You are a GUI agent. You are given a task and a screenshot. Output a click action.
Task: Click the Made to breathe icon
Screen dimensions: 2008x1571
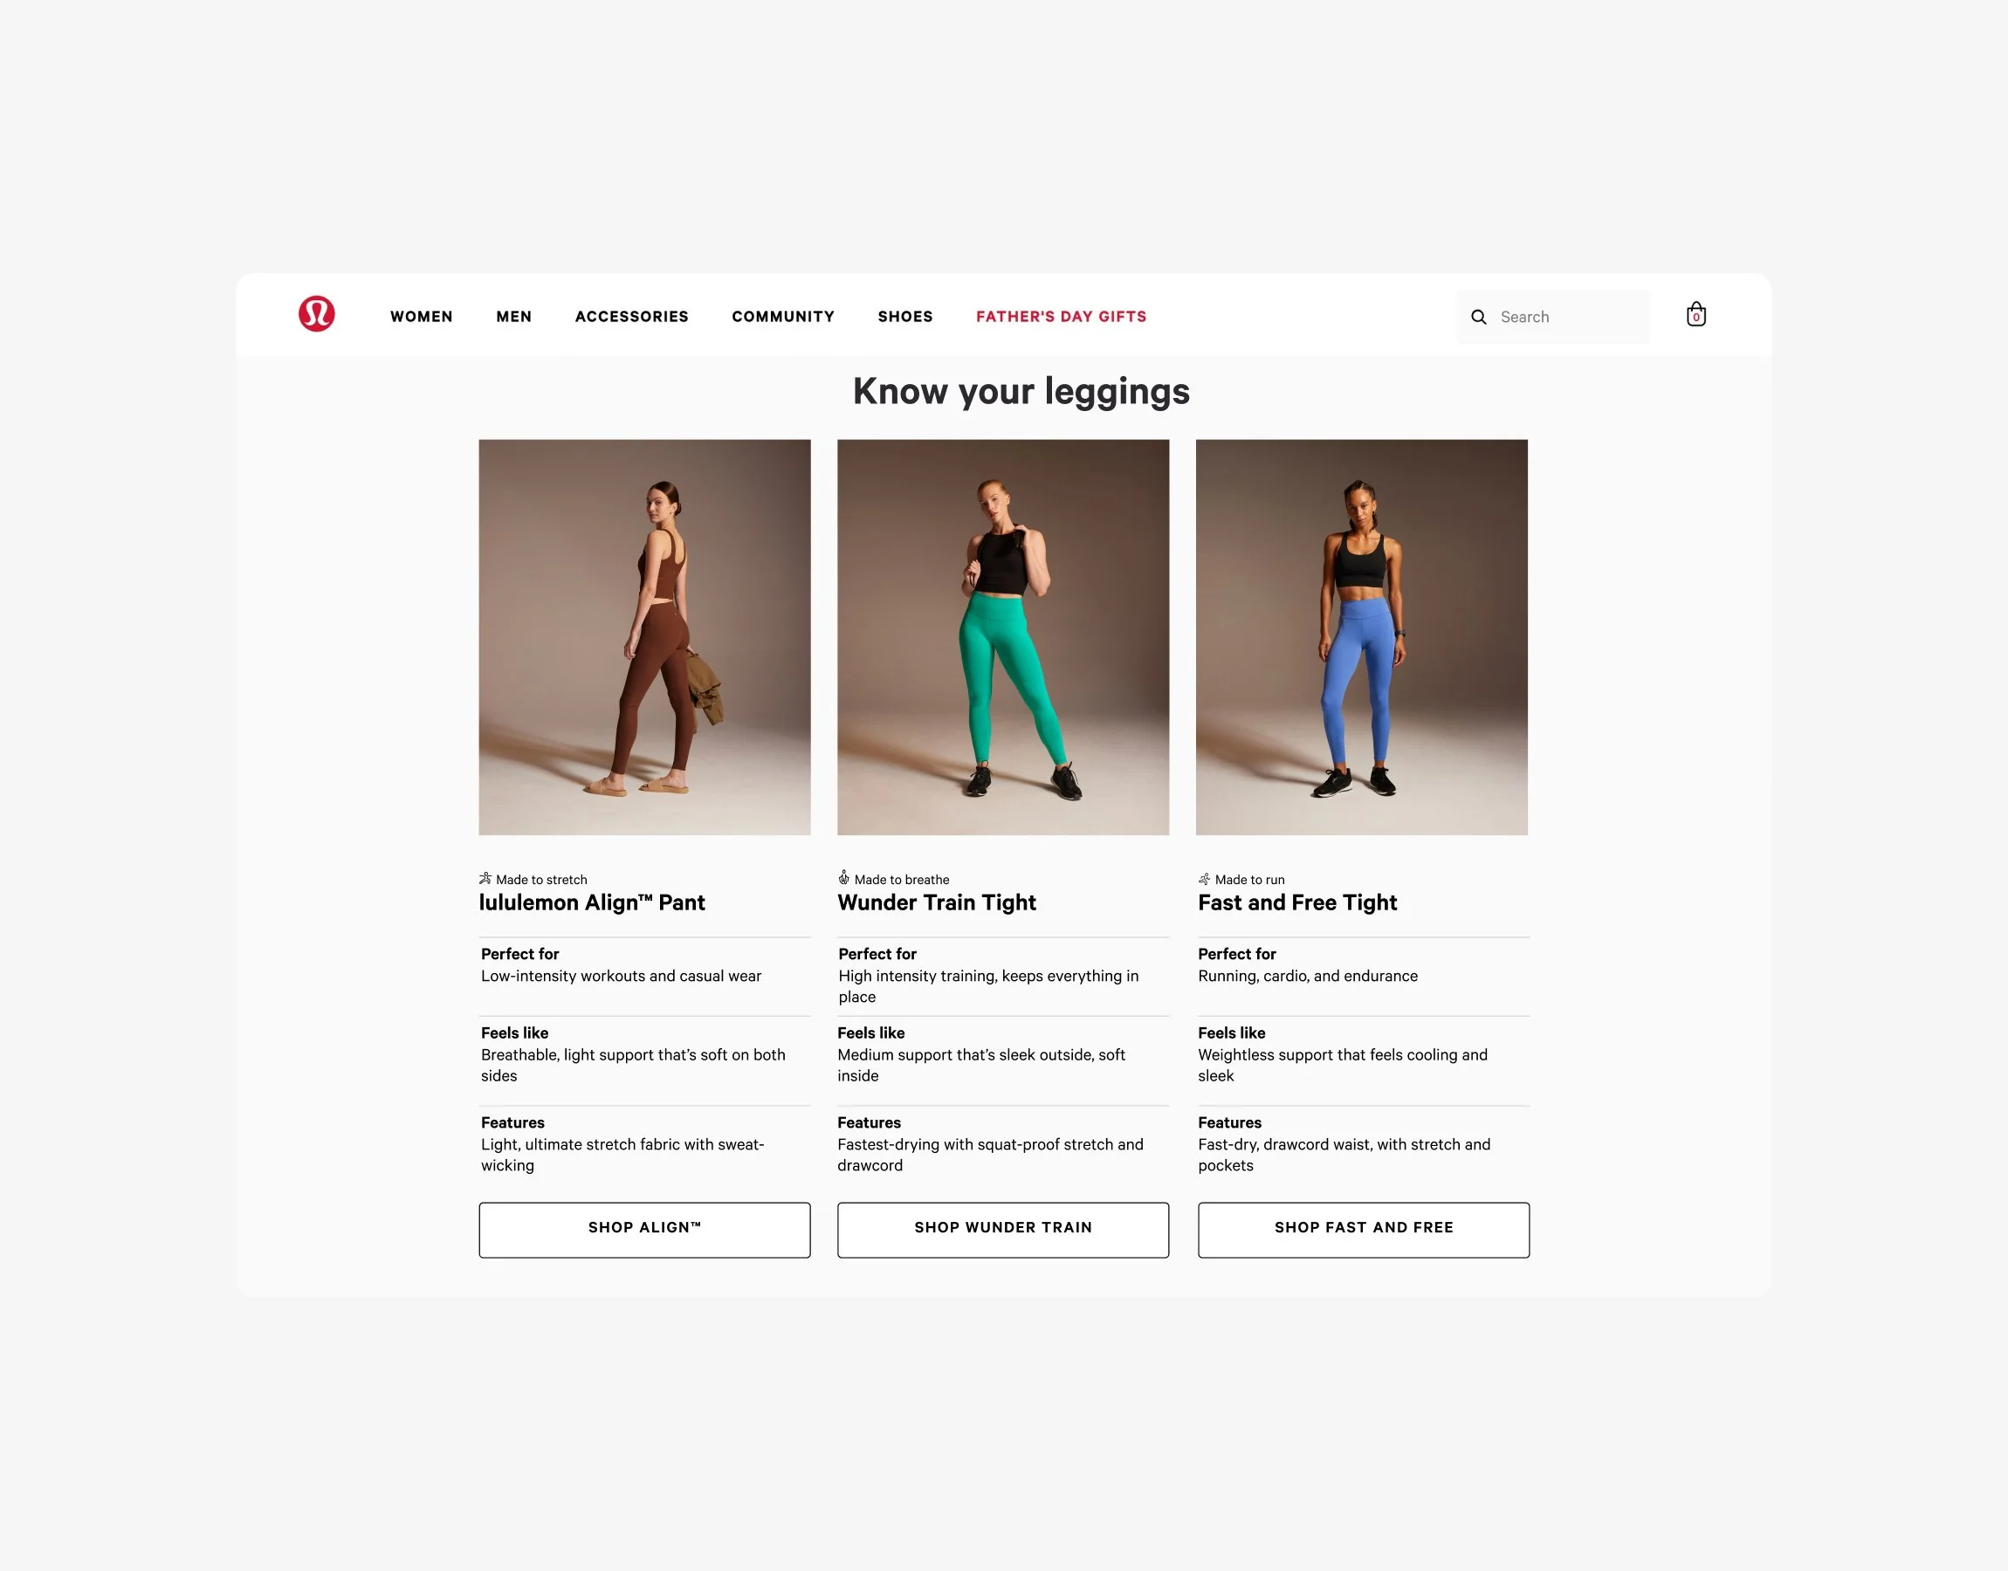pyautogui.click(x=843, y=877)
